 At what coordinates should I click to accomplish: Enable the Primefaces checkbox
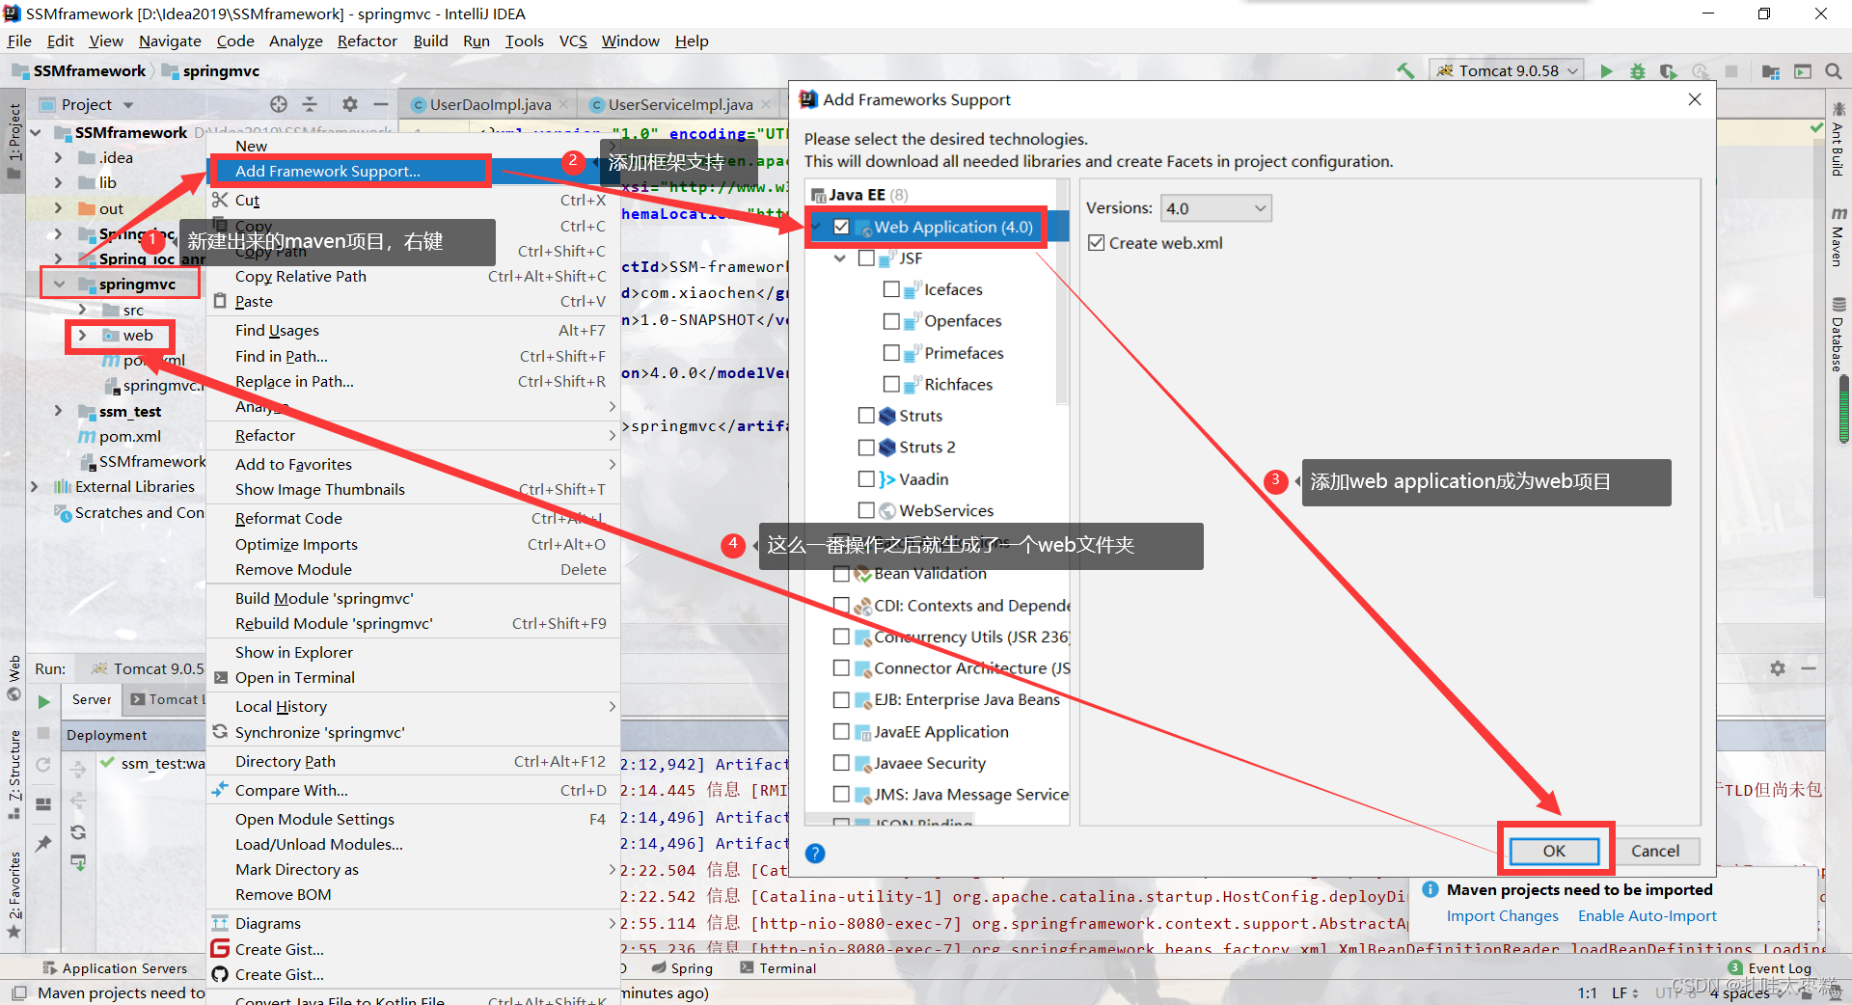pyautogui.click(x=891, y=353)
